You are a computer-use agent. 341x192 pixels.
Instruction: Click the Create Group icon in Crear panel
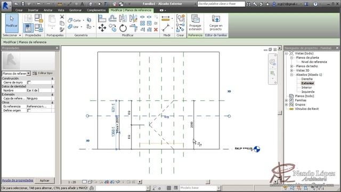point(180,19)
